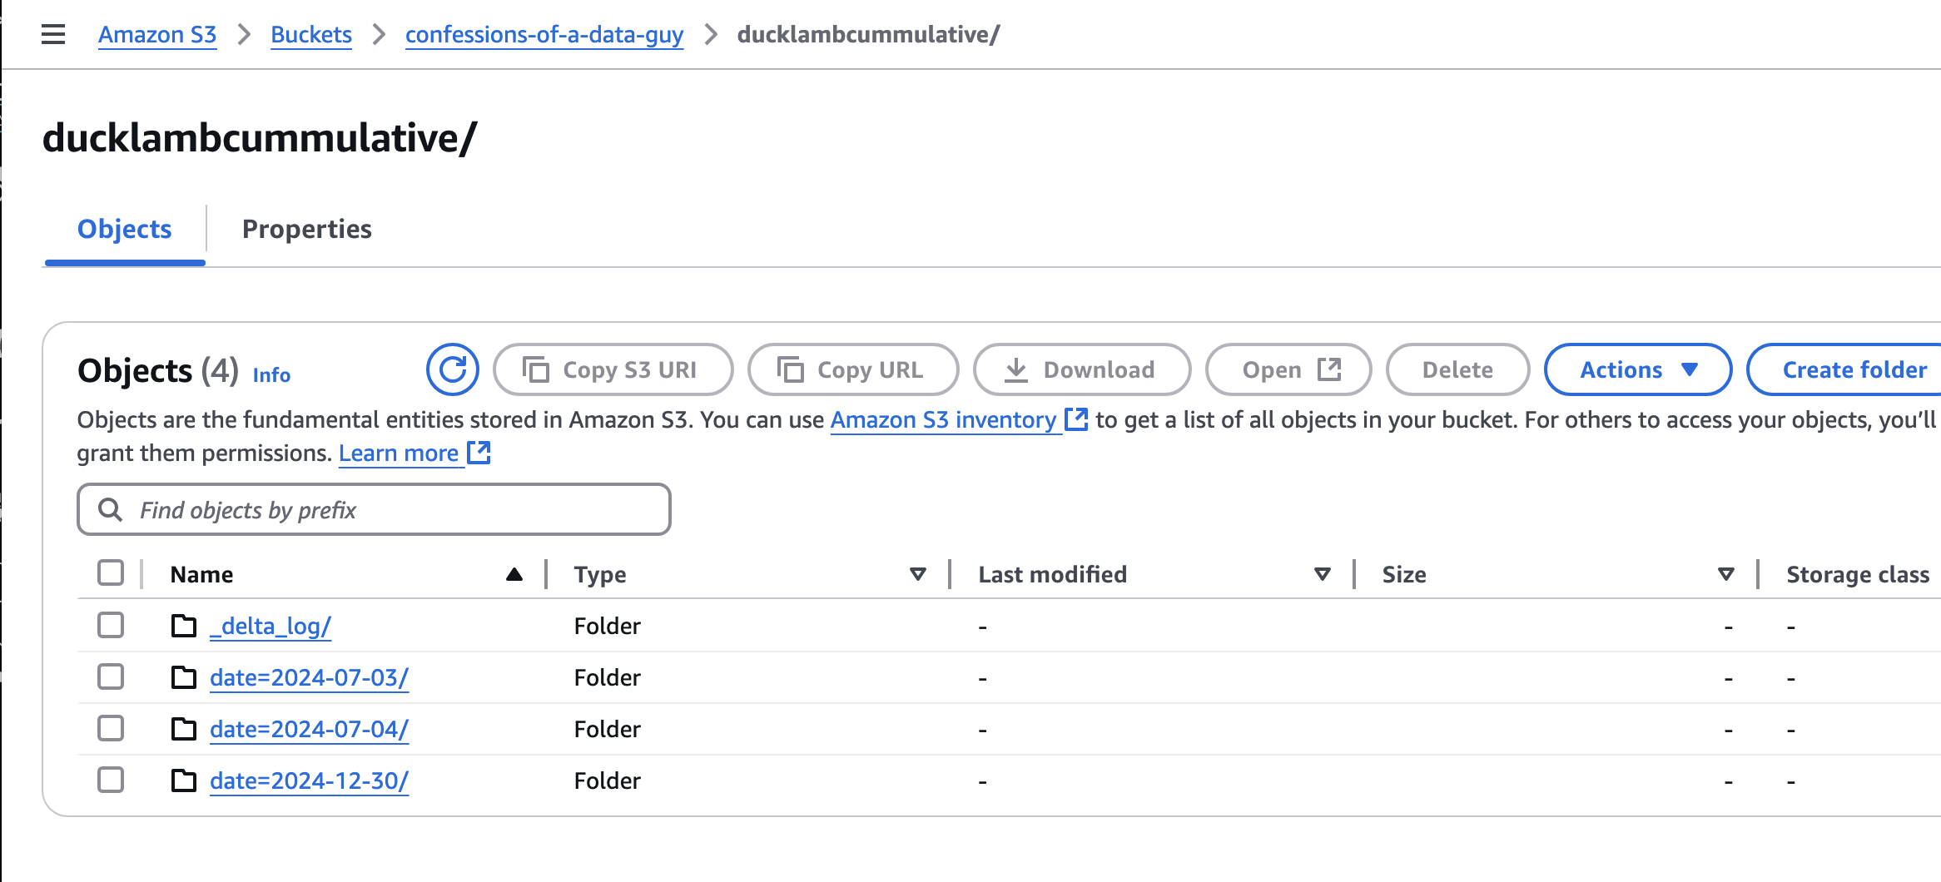Open the navigation hamburger menu

(x=52, y=34)
